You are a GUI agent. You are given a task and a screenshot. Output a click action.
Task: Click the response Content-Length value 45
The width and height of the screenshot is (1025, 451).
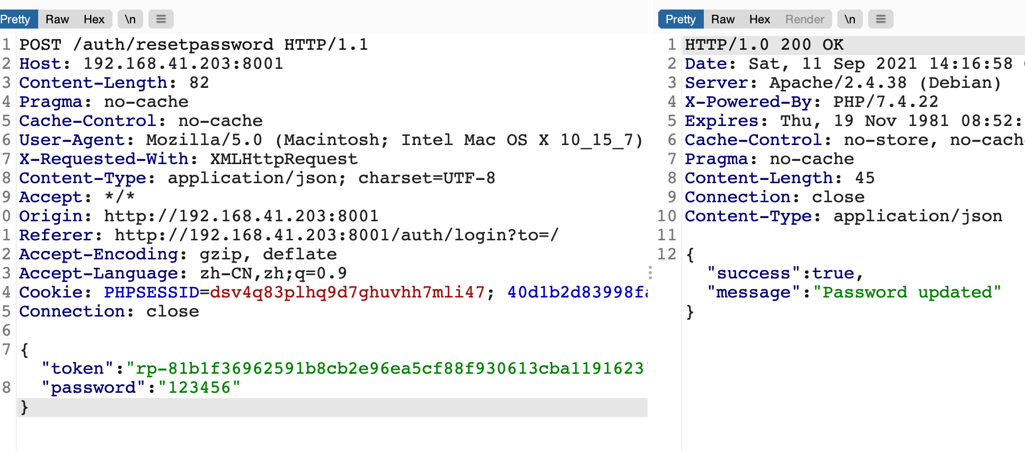865,178
